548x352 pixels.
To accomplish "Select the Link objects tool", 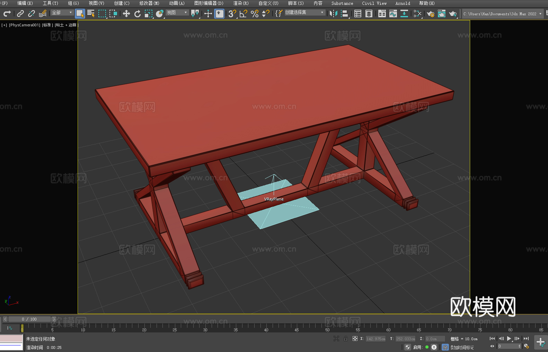I will point(20,13).
